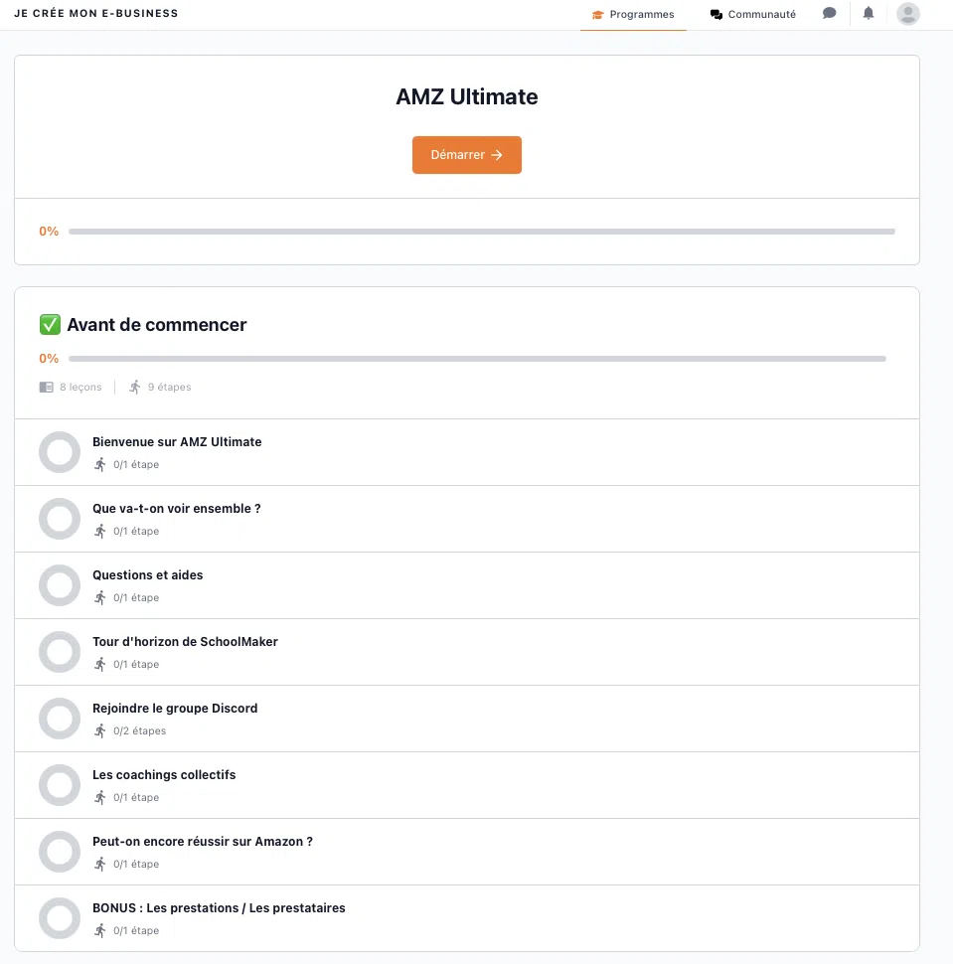Click the running figure icon beside 9 étapes
The height and width of the screenshot is (964, 953).
pos(134,387)
